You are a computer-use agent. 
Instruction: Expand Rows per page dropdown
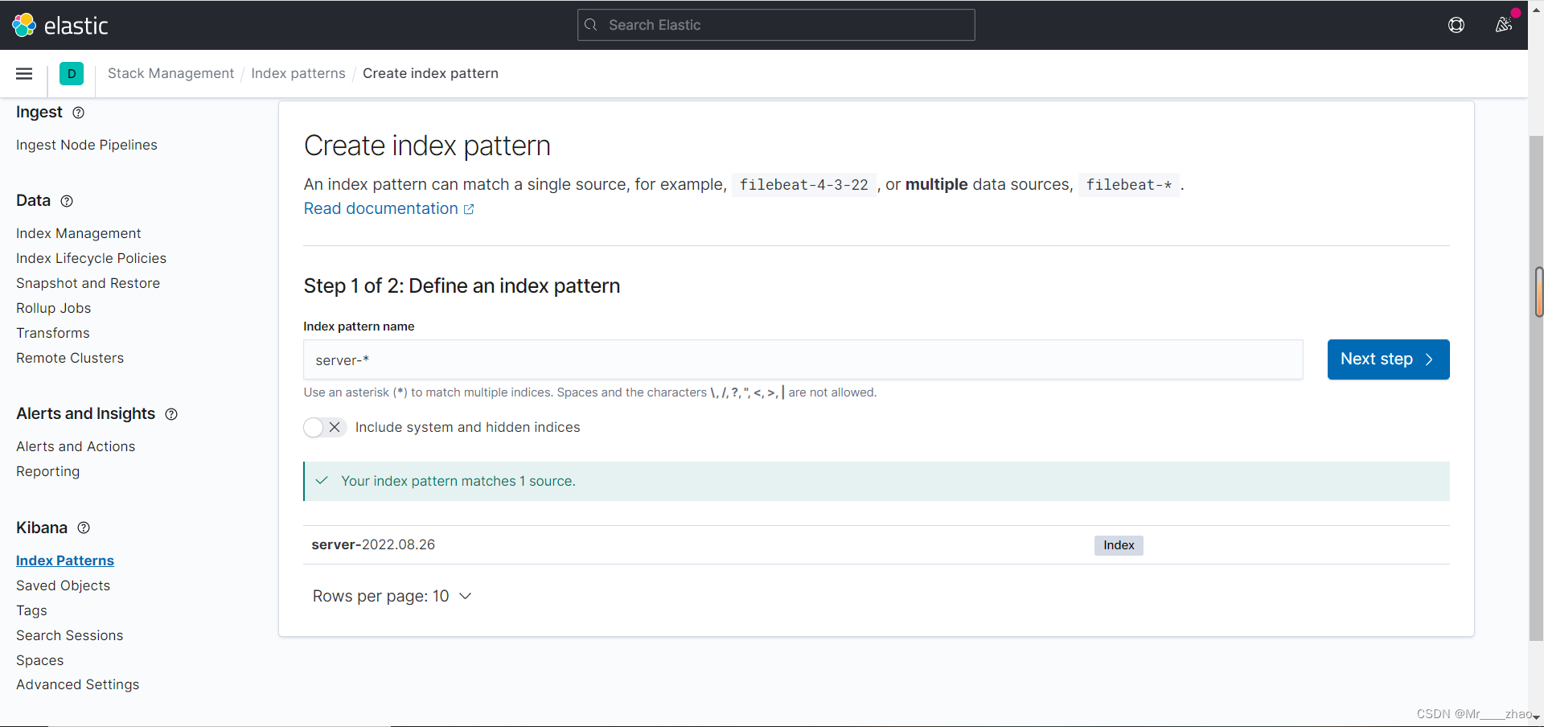pyautogui.click(x=392, y=596)
